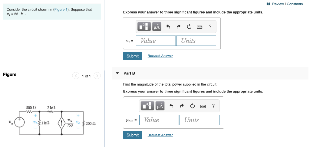
Task: Reset the vo answer with the circular arrow
Action: coord(189,27)
